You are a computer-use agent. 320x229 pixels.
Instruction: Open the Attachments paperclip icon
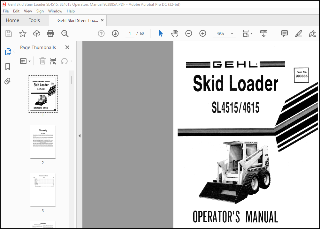point(8,81)
